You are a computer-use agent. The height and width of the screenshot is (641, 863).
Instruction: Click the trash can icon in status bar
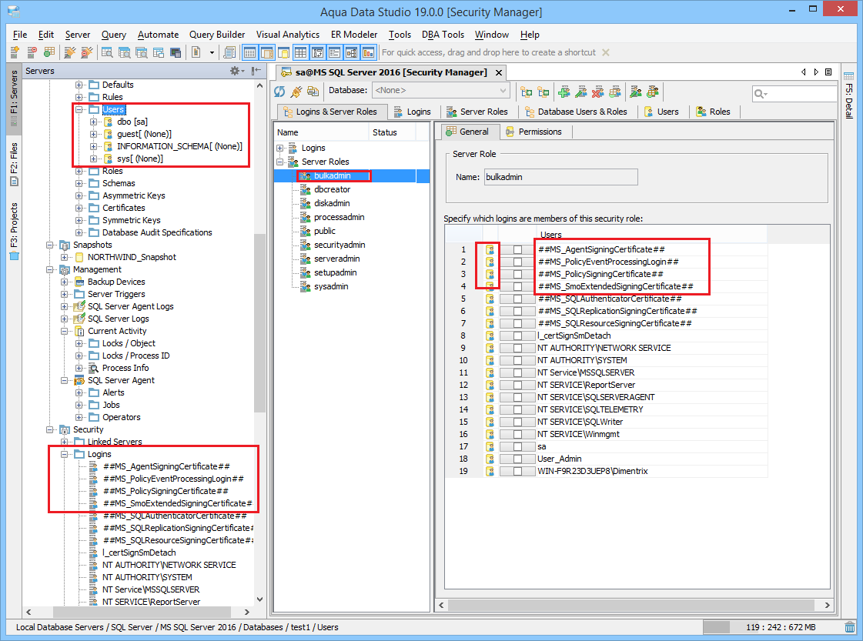[x=850, y=627]
